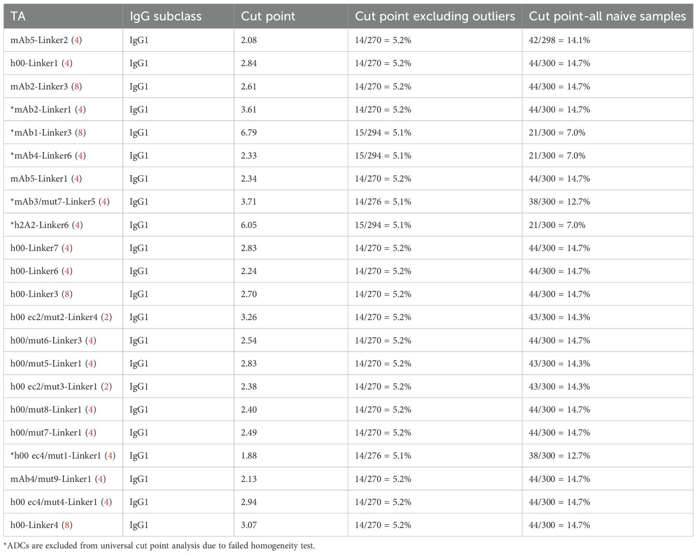Screen dimensions: 697x554
Task: Click the red 2 citation after h00 ec2/mut2-Linker4
Action: point(106,317)
